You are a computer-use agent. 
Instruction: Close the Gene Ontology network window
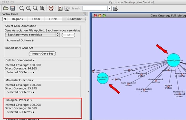(x=95, y=15)
